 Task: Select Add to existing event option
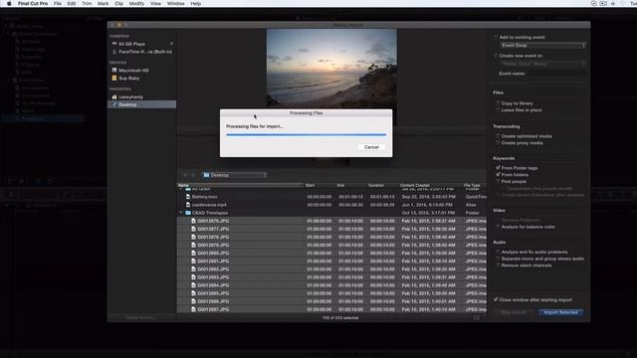click(496, 38)
